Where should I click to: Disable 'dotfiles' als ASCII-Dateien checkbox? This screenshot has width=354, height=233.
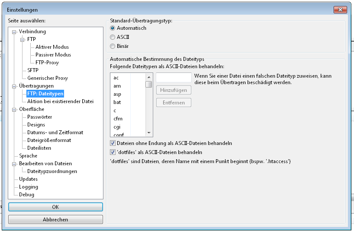113,152
